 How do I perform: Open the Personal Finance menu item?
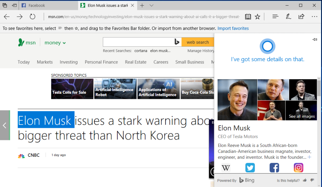(x=101, y=62)
